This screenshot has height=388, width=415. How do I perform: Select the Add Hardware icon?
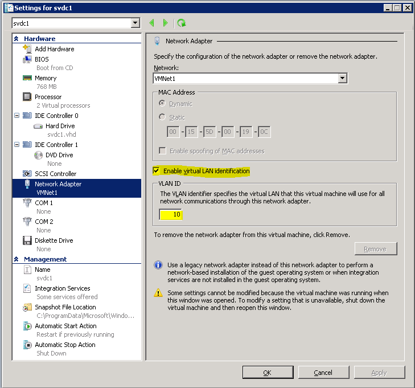point(27,49)
